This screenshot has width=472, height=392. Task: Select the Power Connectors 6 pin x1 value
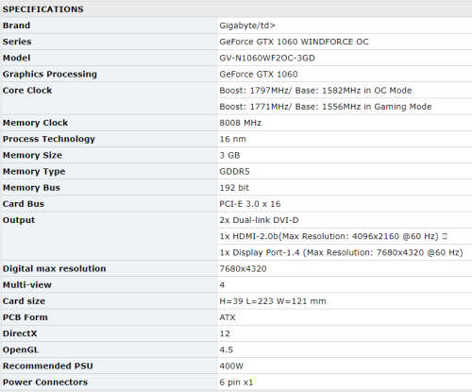[236, 383]
